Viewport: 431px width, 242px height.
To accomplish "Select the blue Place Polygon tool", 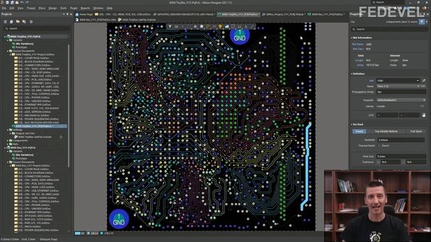I will pos(227,27).
